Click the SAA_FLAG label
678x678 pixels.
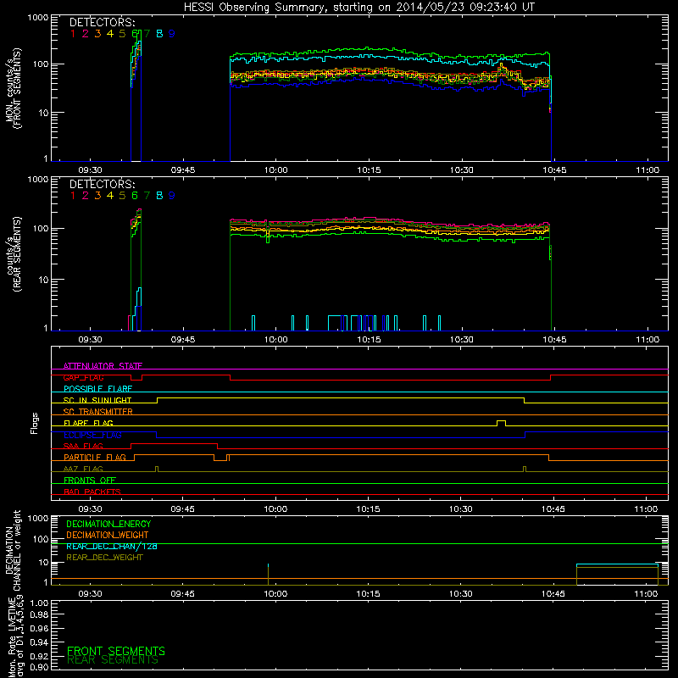point(83,446)
